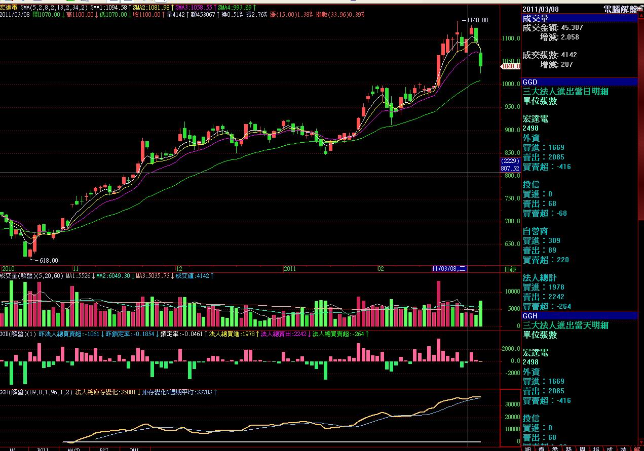Viewport: 644px width, 451px height.
Task: Click 買賣超：220 under 自營商
Action: pyautogui.click(x=546, y=260)
